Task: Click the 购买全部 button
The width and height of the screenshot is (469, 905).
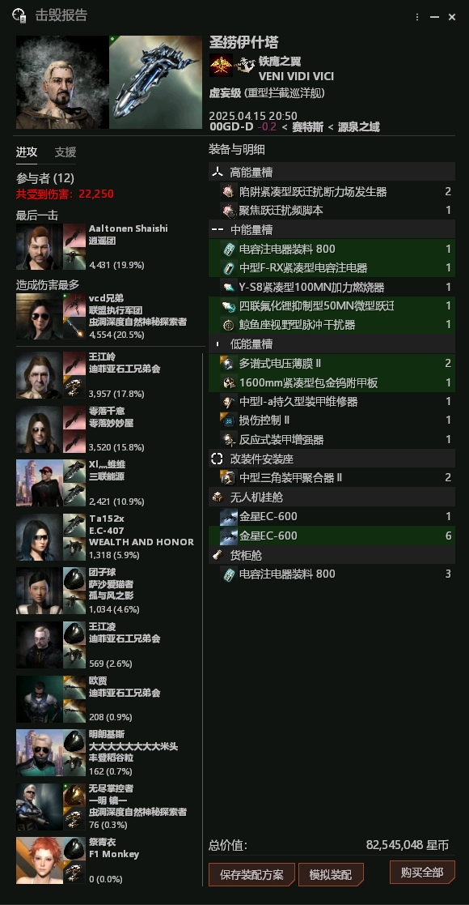Action: 422,872
